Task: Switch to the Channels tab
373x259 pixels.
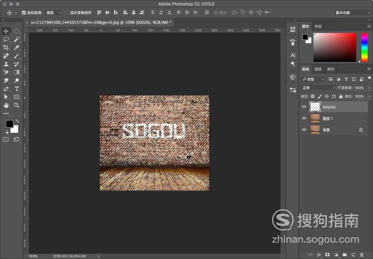Action: pos(318,69)
